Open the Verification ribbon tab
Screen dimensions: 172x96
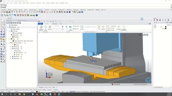[55, 24]
